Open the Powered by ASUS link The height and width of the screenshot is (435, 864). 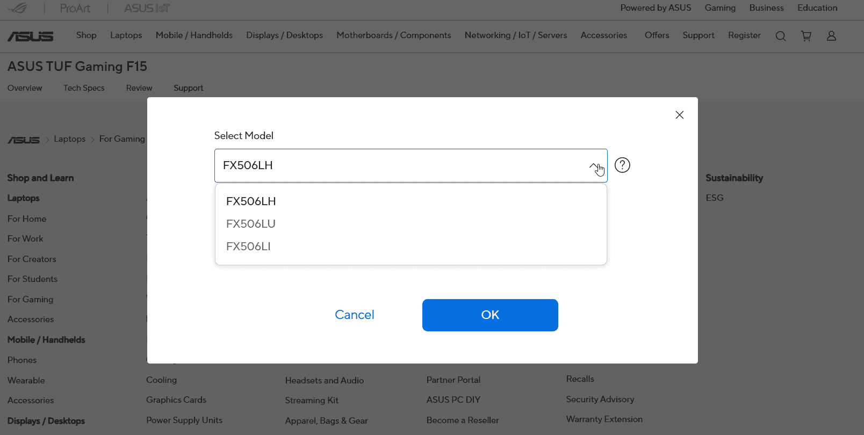click(x=656, y=8)
